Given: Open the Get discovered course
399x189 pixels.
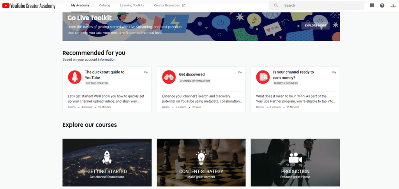Looking at the screenshot, I should [x=192, y=74].
